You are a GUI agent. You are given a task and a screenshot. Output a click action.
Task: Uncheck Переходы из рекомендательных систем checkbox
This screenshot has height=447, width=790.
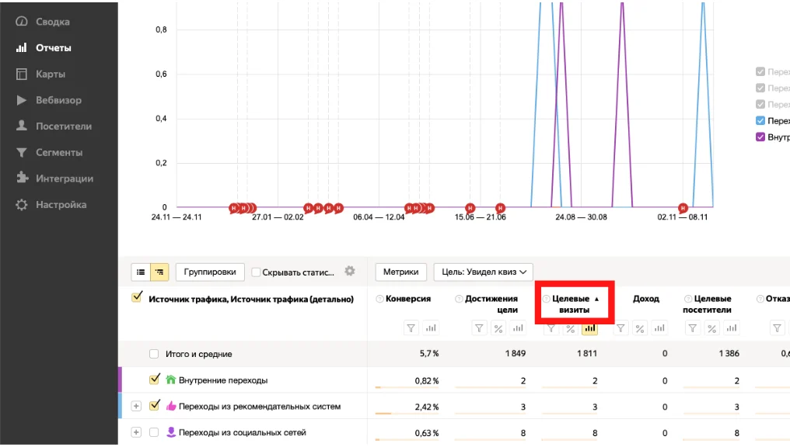click(155, 405)
